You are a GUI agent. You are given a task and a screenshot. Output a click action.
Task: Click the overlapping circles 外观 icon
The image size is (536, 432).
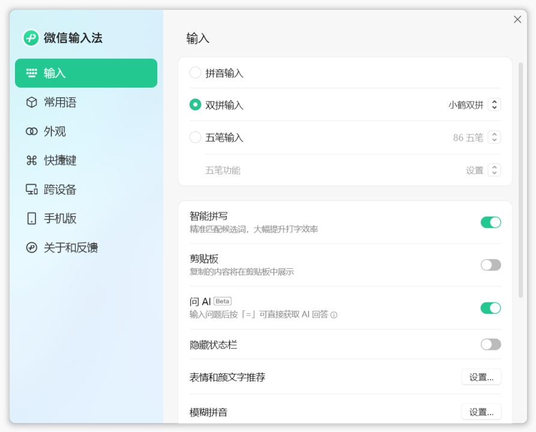[32, 131]
